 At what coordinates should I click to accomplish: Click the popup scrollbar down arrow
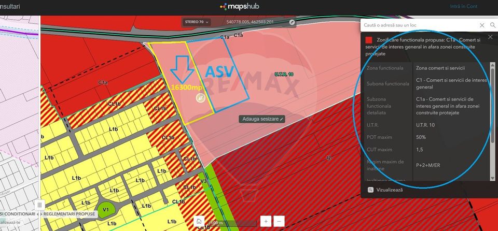492,178
